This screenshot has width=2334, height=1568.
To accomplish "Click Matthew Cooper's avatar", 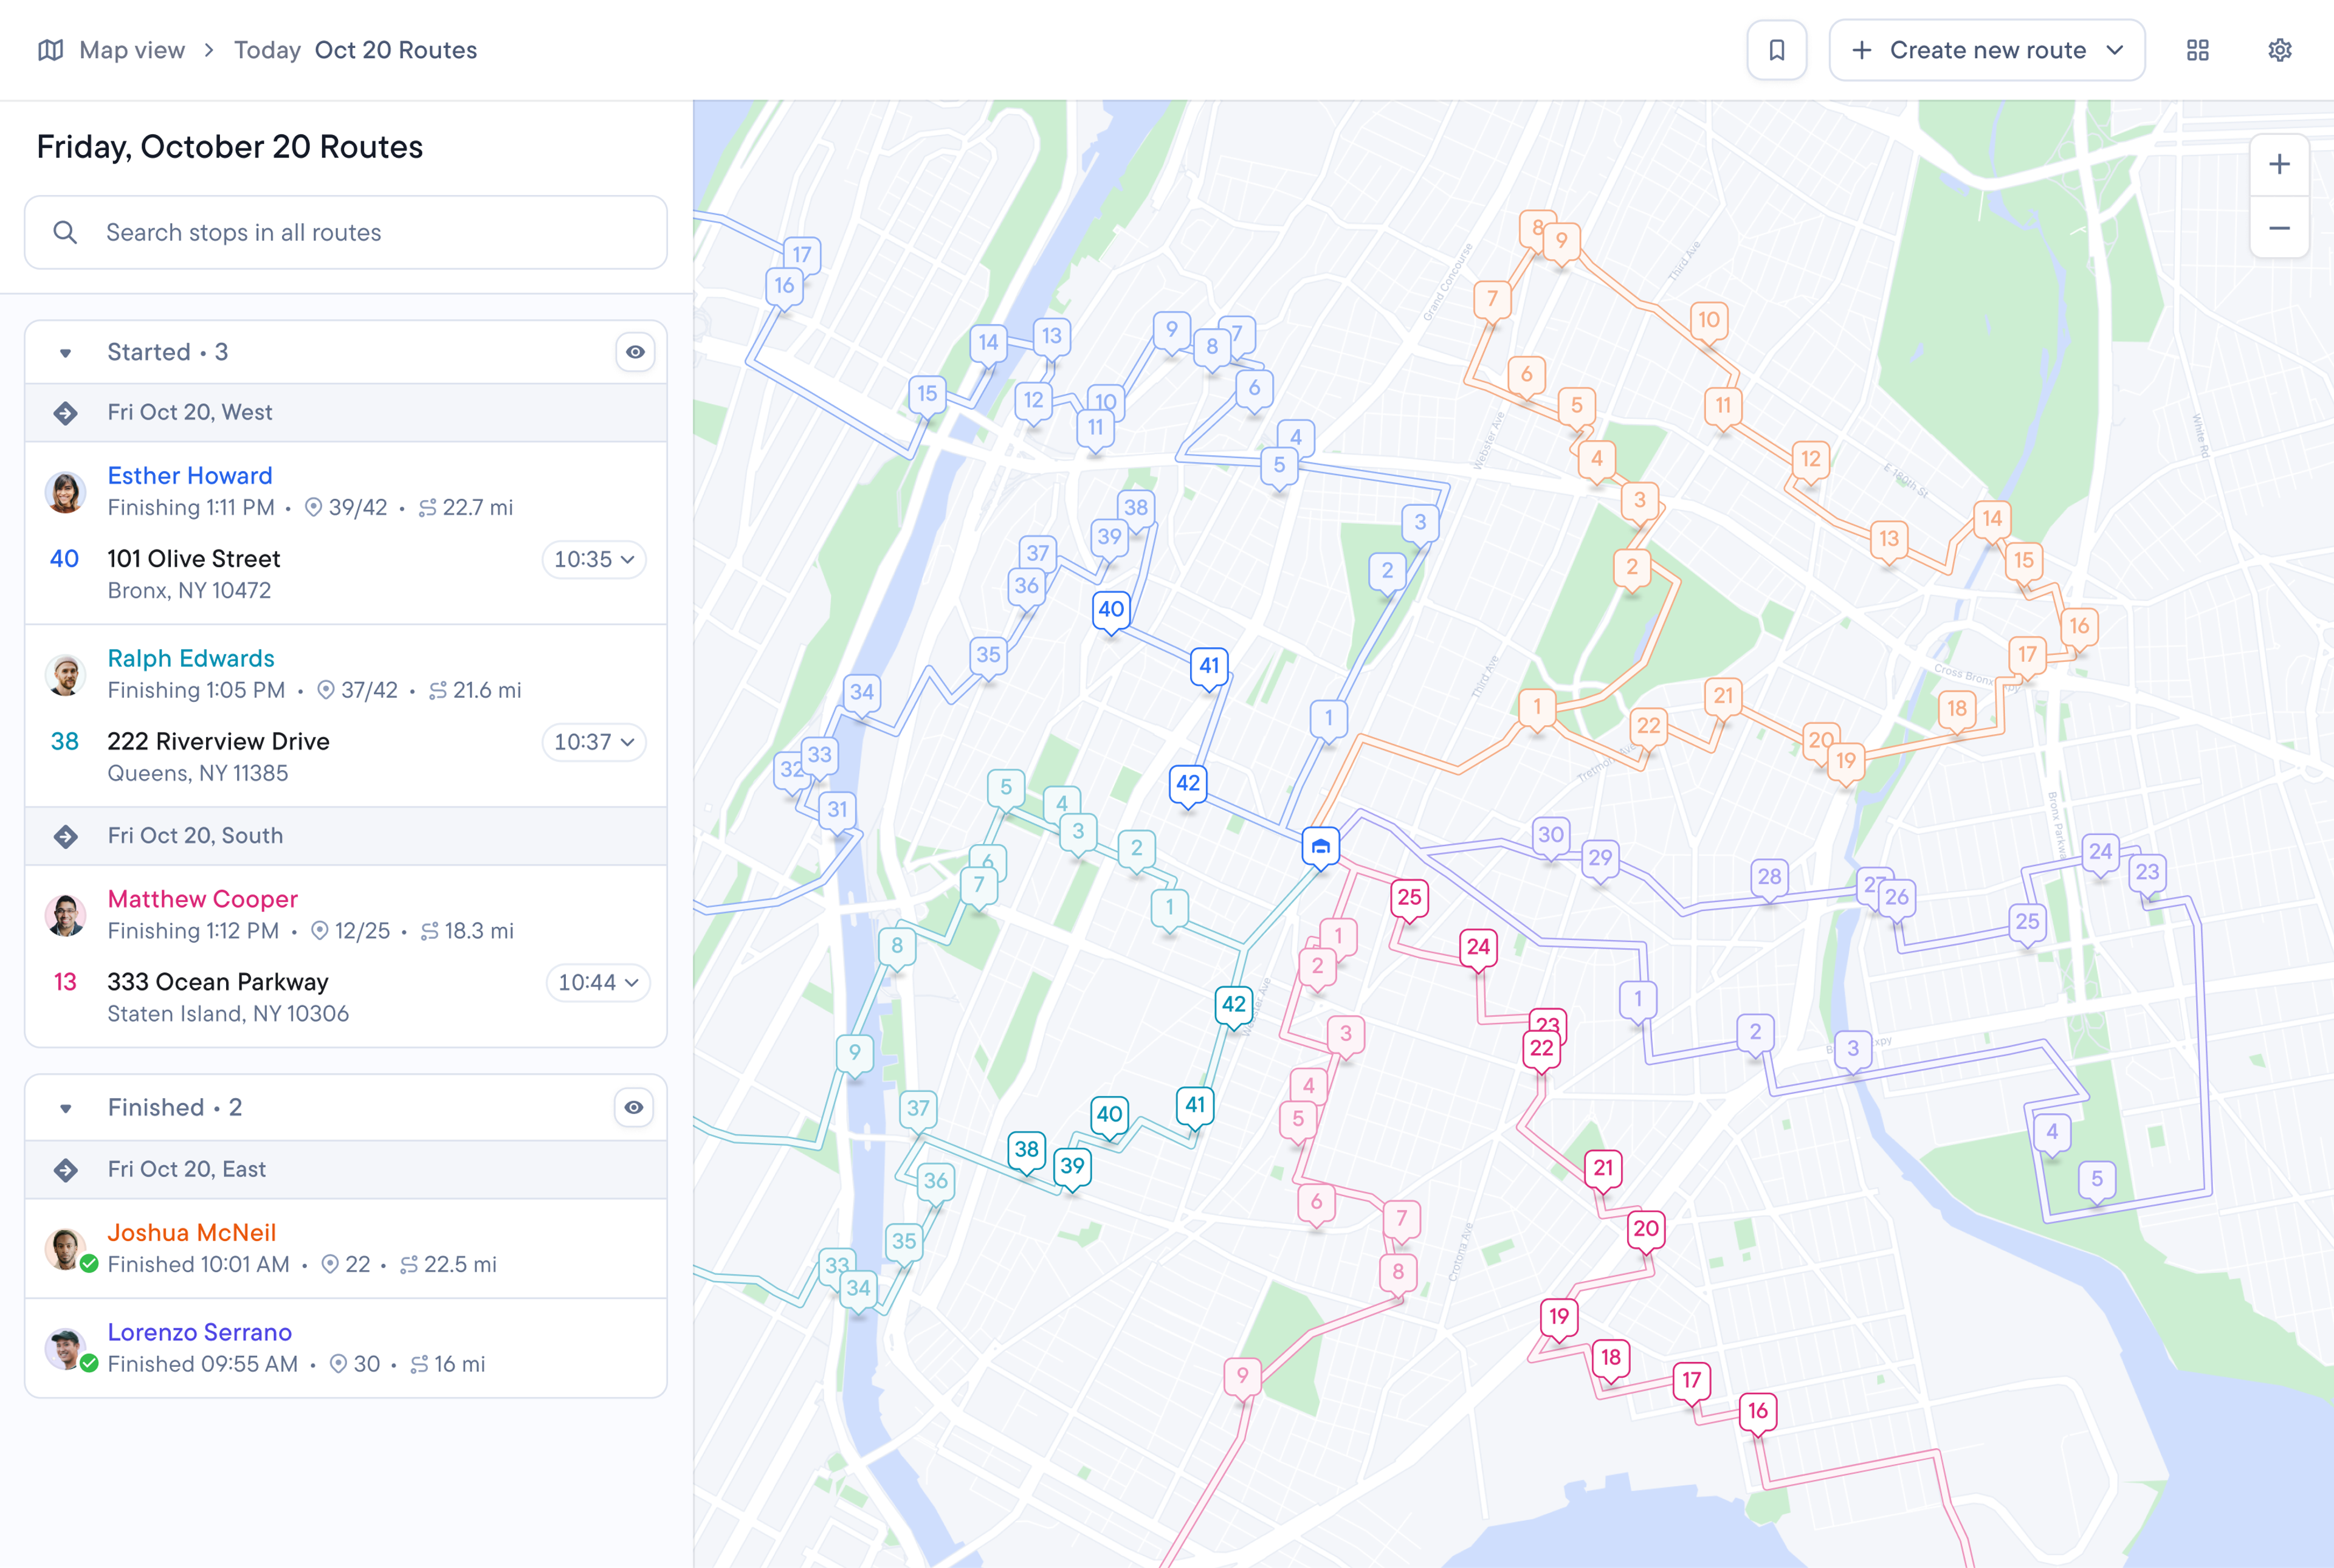I will coord(65,915).
